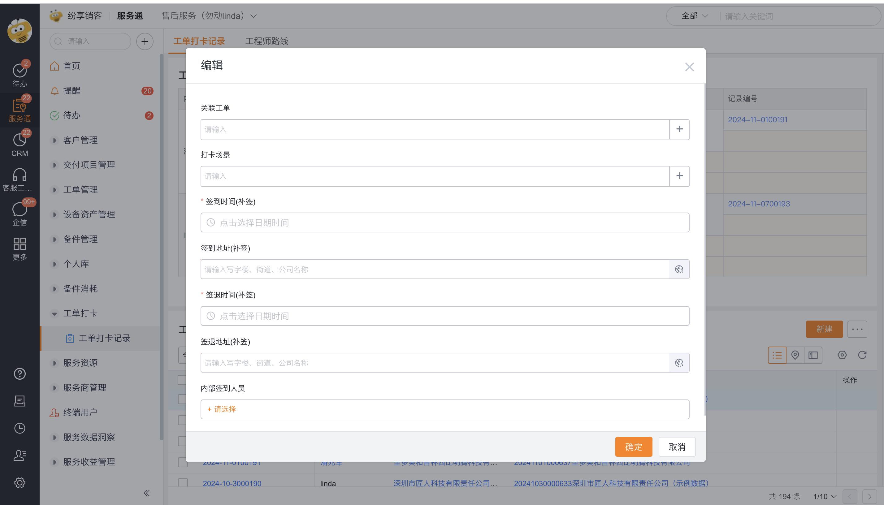Expand 服务数据洞察 menu group

pyautogui.click(x=54, y=437)
